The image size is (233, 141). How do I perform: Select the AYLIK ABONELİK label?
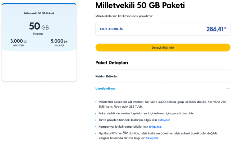[x=111, y=29]
